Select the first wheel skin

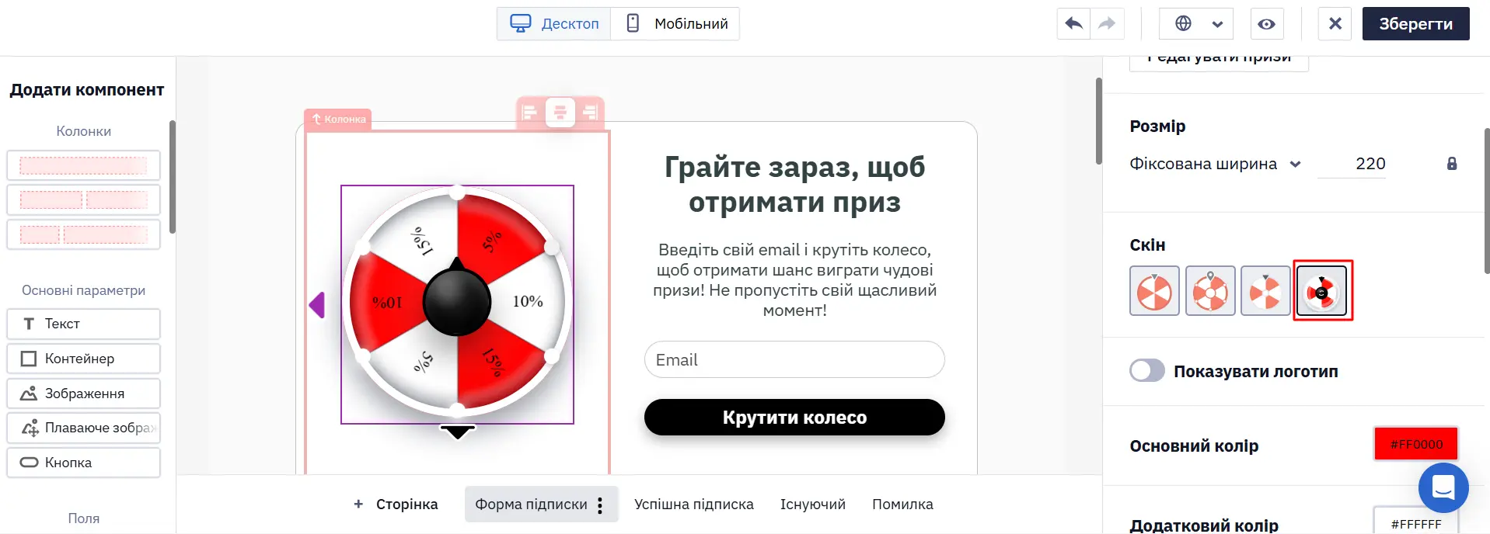coord(1154,290)
